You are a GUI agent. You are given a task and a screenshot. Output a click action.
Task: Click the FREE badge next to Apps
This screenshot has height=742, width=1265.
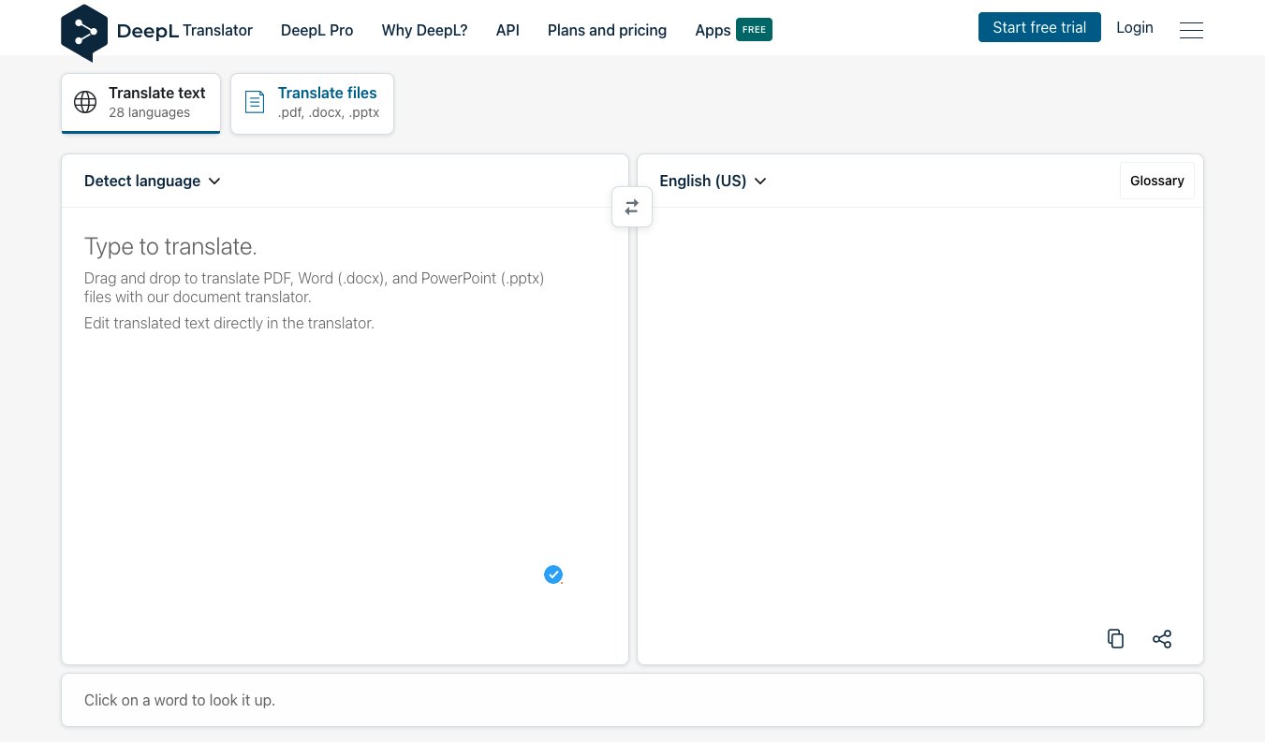(x=754, y=30)
